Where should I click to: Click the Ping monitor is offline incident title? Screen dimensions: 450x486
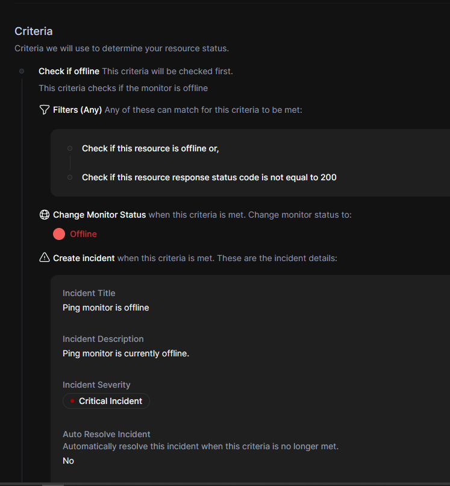pyautogui.click(x=105, y=308)
